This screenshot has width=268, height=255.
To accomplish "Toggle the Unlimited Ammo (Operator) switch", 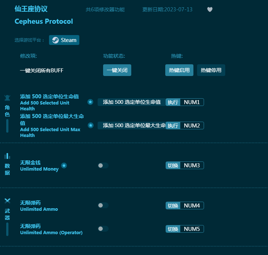I will pyautogui.click(x=103, y=229).
